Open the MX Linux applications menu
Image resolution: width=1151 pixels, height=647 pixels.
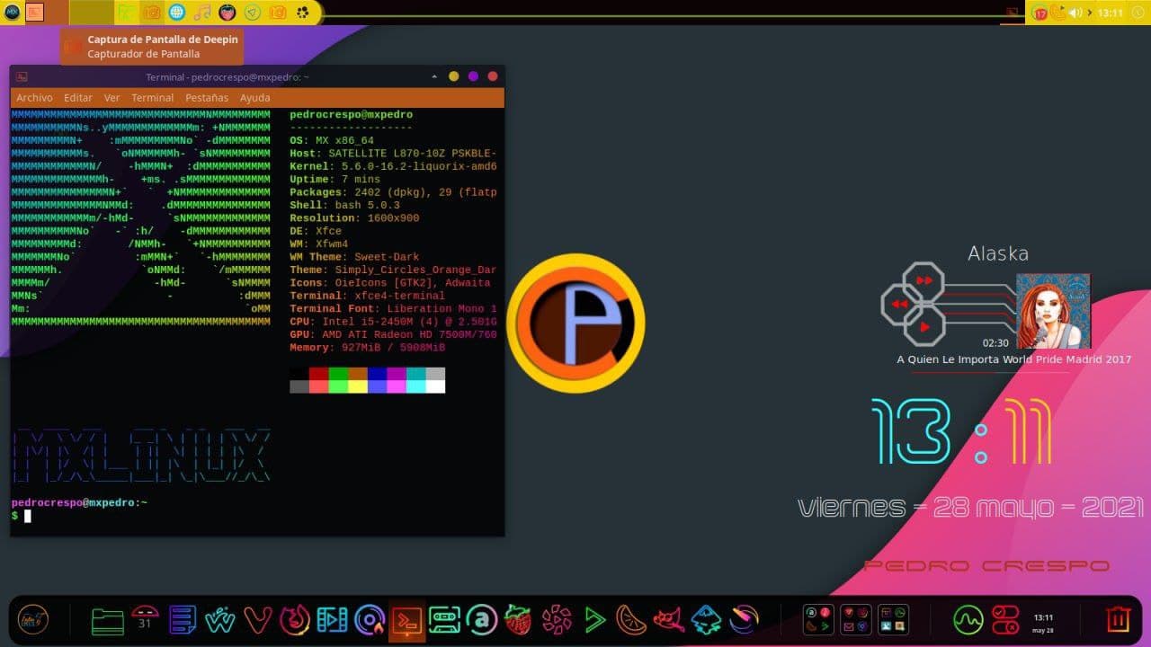[x=13, y=12]
